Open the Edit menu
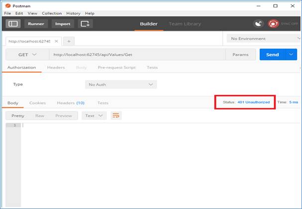Screen dimensions: 302x209 click(x=19, y=13)
